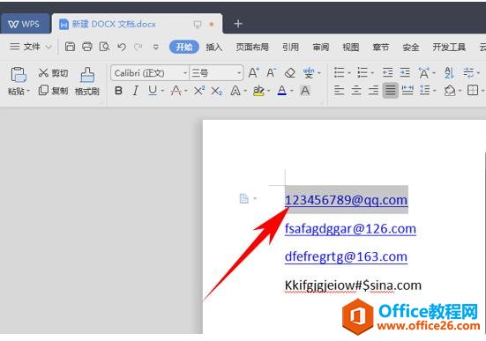Click the numbered list icon
This screenshot has height=341, width=486.
(363, 73)
